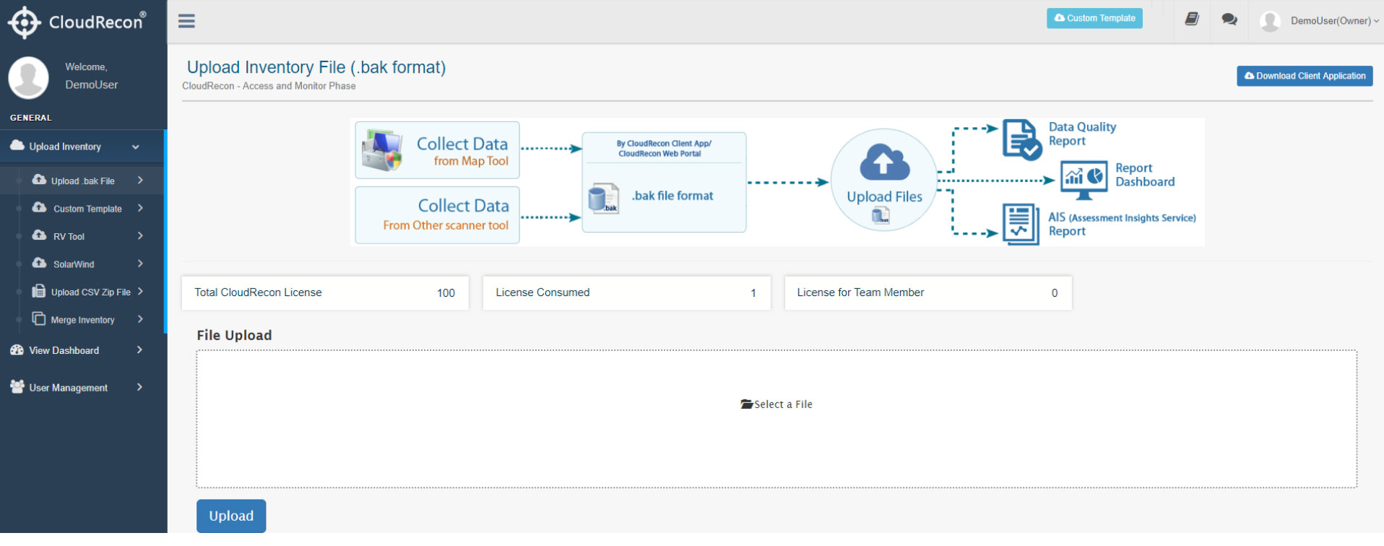This screenshot has height=546, width=1384.
Task: Click the Report Dashboard monitor icon
Action: point(1084,180)
